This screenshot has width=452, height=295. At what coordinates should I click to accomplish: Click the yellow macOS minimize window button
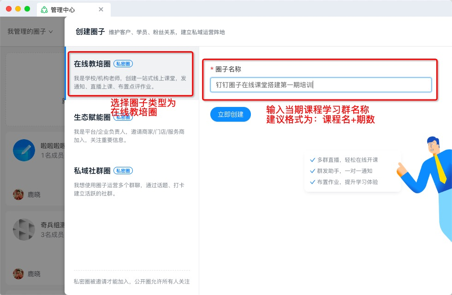18,9
